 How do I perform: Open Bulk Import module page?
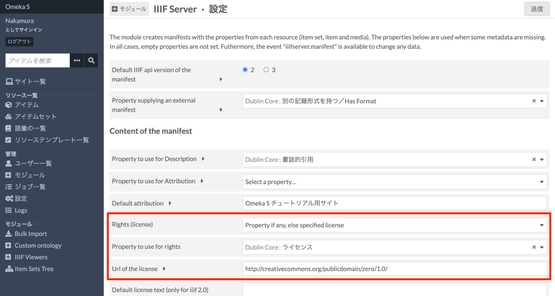(31, 234)
